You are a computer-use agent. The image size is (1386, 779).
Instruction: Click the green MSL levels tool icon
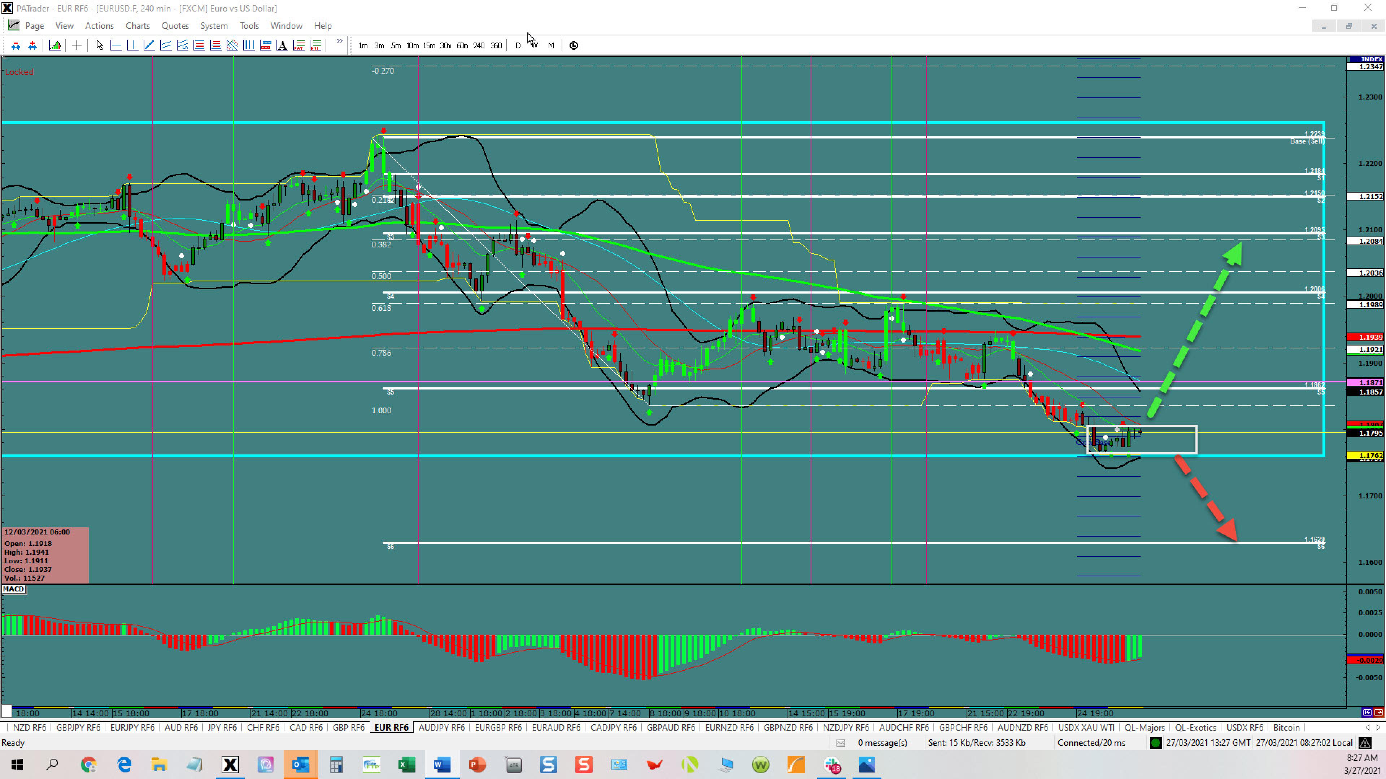coord(316,46)
